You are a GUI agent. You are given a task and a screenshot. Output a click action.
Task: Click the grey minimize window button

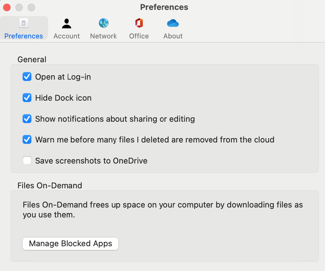[x=19, y=7]
